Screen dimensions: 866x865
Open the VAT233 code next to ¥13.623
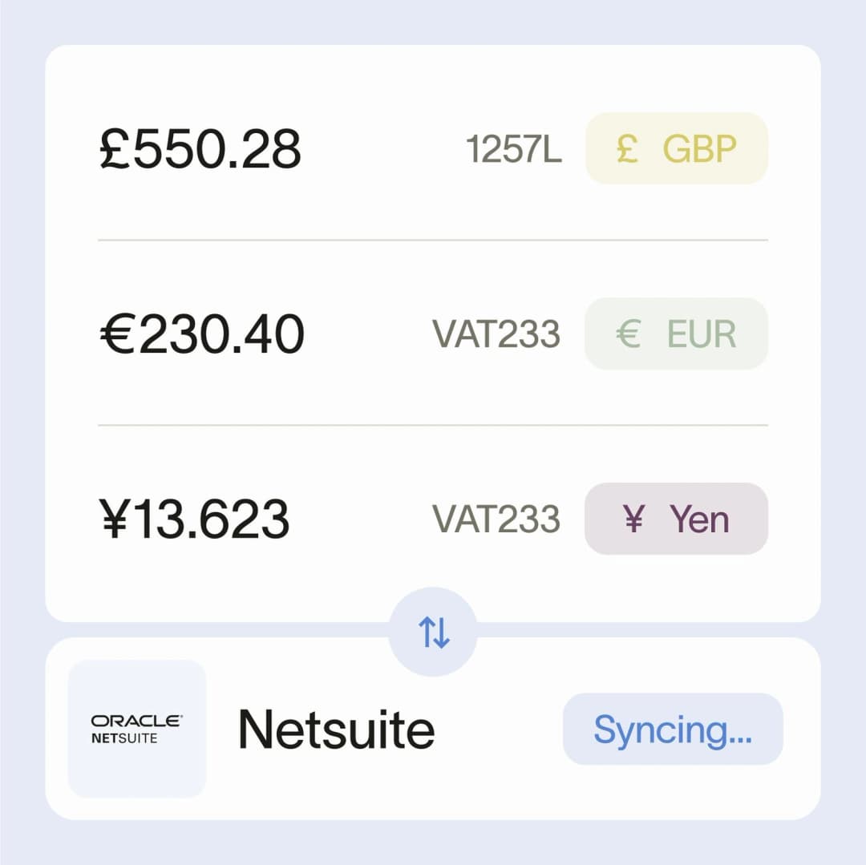pyautogui.click(x=496, y=519)
